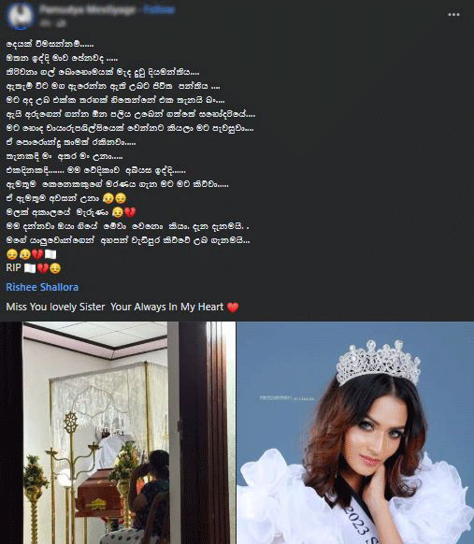Click the RIP text in the post

click(x=13, y=268)
